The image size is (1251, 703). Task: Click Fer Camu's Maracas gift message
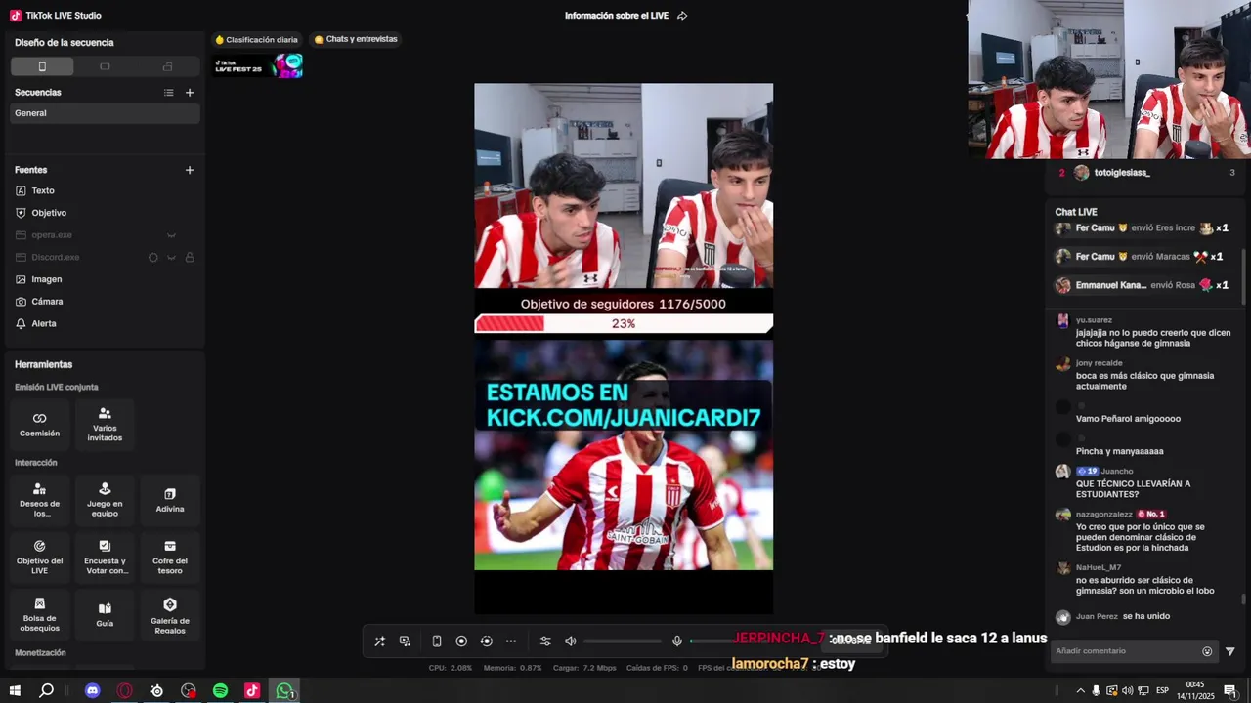point(1141,257)
